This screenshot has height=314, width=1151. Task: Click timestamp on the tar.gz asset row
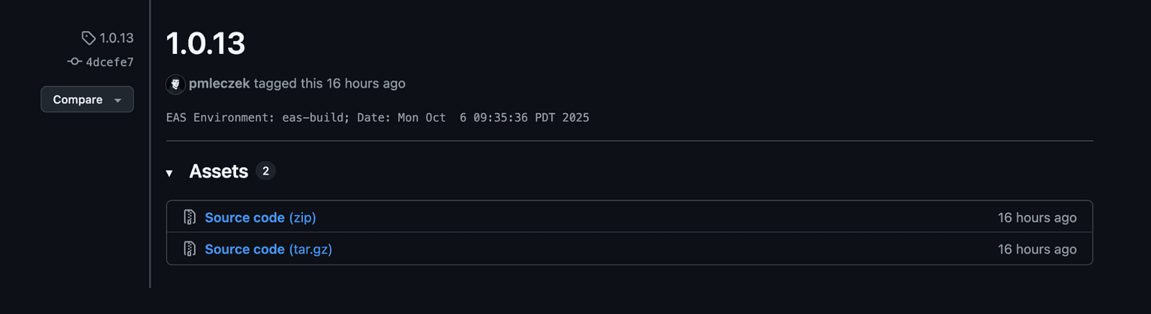[x=1037, y=249]
